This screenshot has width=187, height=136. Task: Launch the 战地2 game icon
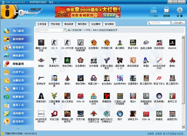(x=41, y=60)
